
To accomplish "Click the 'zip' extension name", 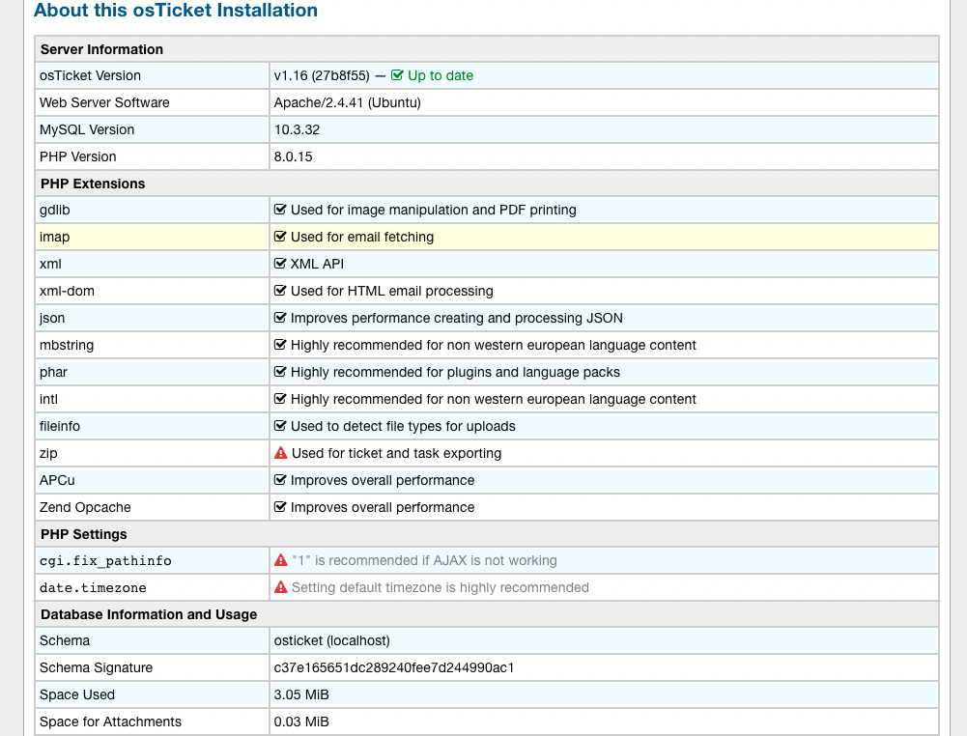I will click(48, 454).
